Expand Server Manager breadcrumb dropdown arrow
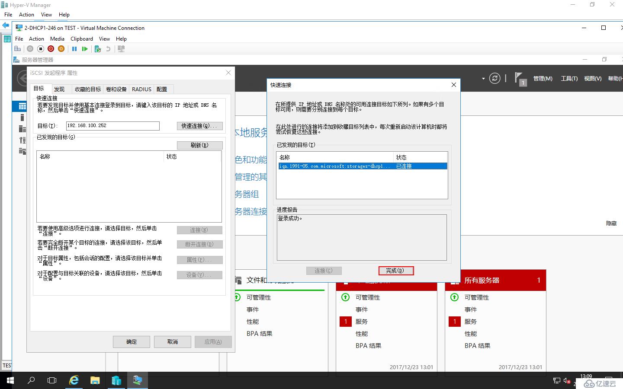The width and height of the screenshot is (623, 389). click(483, 79)
